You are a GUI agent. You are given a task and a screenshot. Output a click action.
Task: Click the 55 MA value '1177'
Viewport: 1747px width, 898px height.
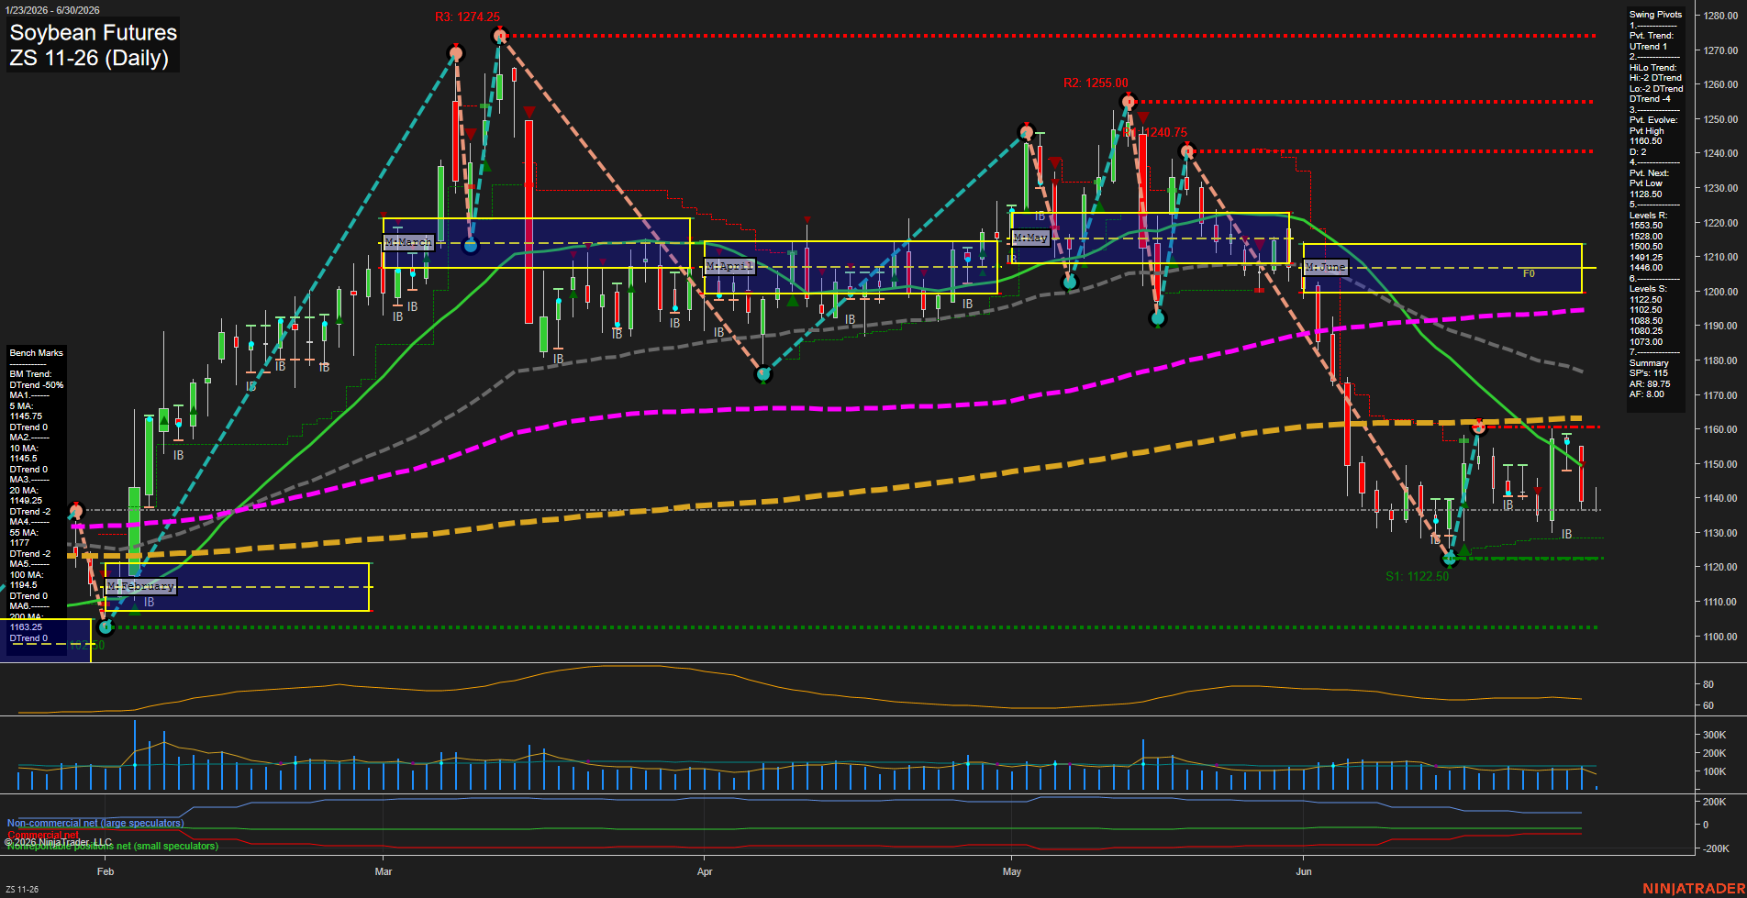19,543
